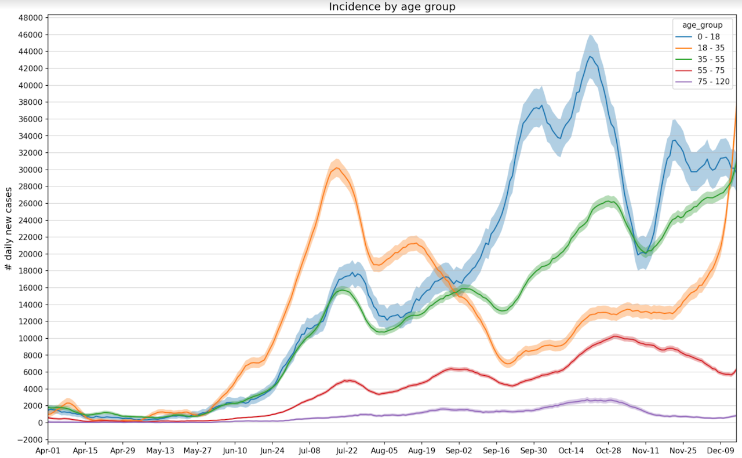This screenshot has width=742, height=458.
Task: Click the '44000' y-axis tick label
Action: click(x=31, y=52)
